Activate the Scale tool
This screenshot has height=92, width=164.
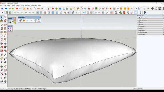click(x=2, y=51)
